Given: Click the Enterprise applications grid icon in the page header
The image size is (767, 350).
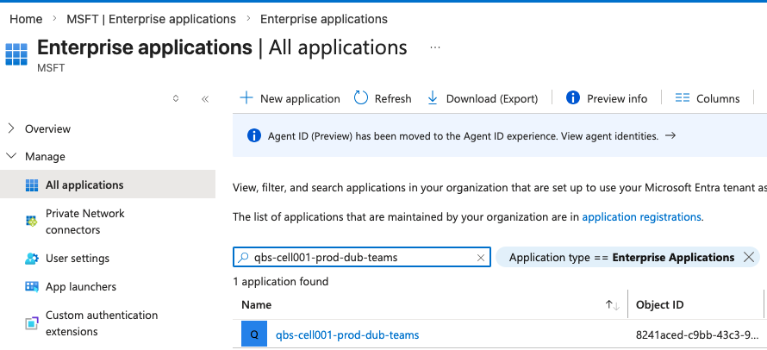Looking at the screenshot, I should [x=16, y=53].
